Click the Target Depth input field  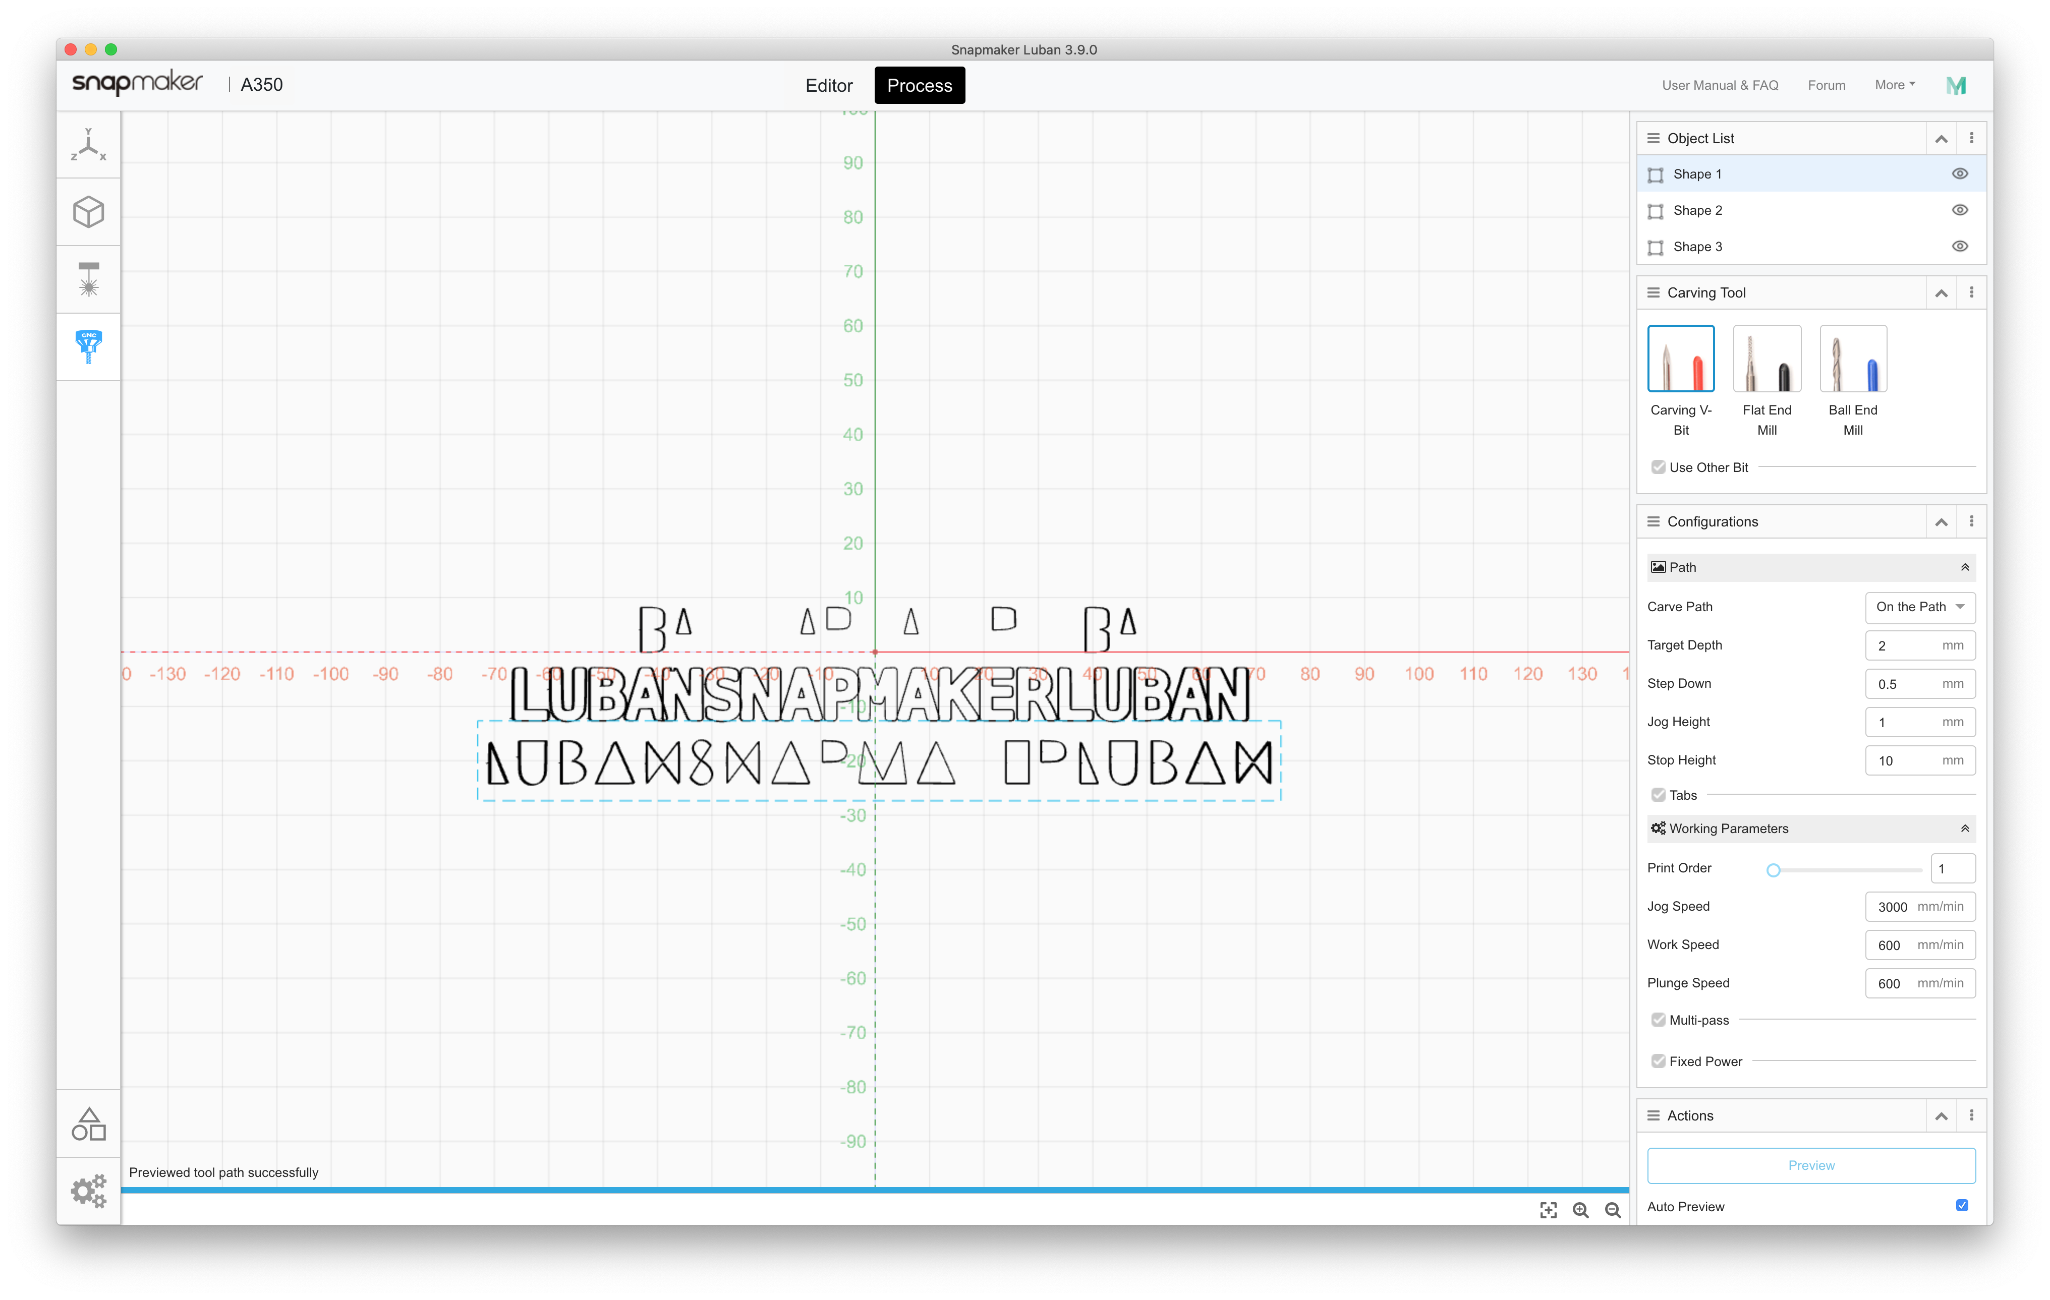[1920, 645]
